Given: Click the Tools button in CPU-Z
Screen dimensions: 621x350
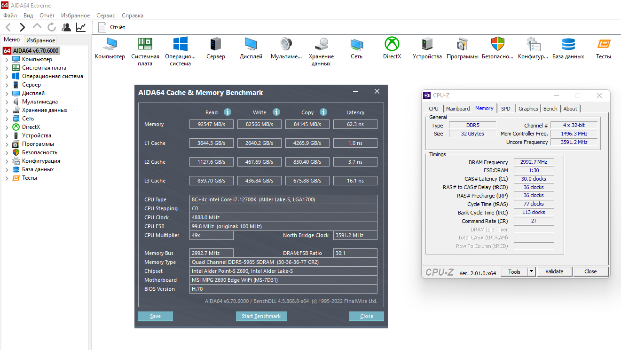Looking at the screenshot, I should click(x=514, y=271).
